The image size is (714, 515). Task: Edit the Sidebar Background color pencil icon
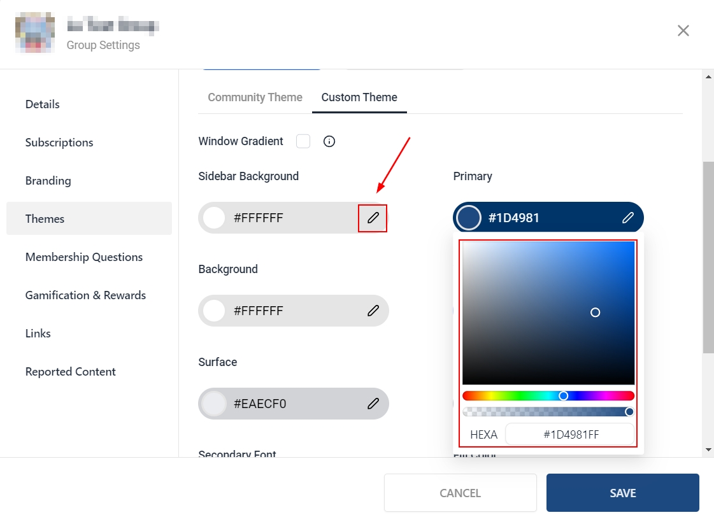[373, 218]
